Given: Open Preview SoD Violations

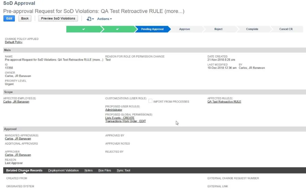Looking at the screenshot, I should (58, 19).
